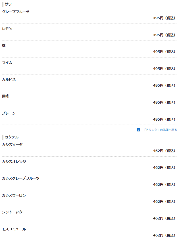The image size is (179, 243).
Task: Click the グレープフルーツ sour item
Action: 15,12
